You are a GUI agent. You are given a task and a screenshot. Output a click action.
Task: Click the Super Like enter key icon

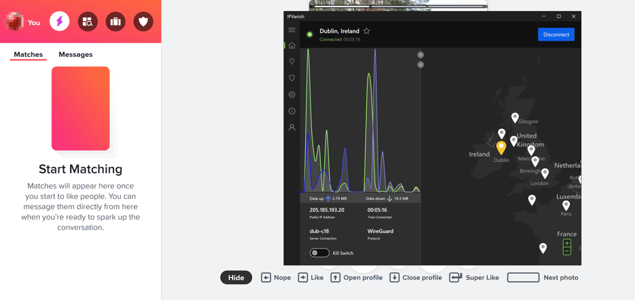pos(456,278)
